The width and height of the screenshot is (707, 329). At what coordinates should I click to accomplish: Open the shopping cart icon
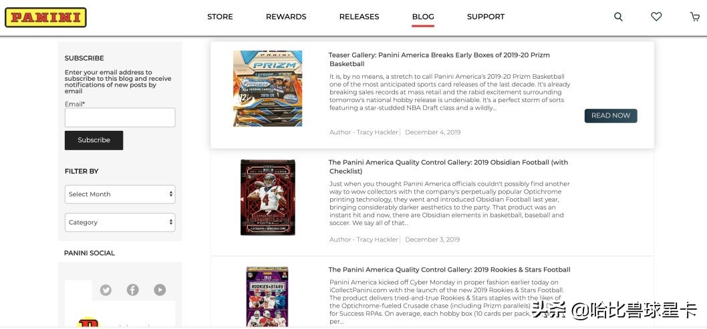pos(695,17)
